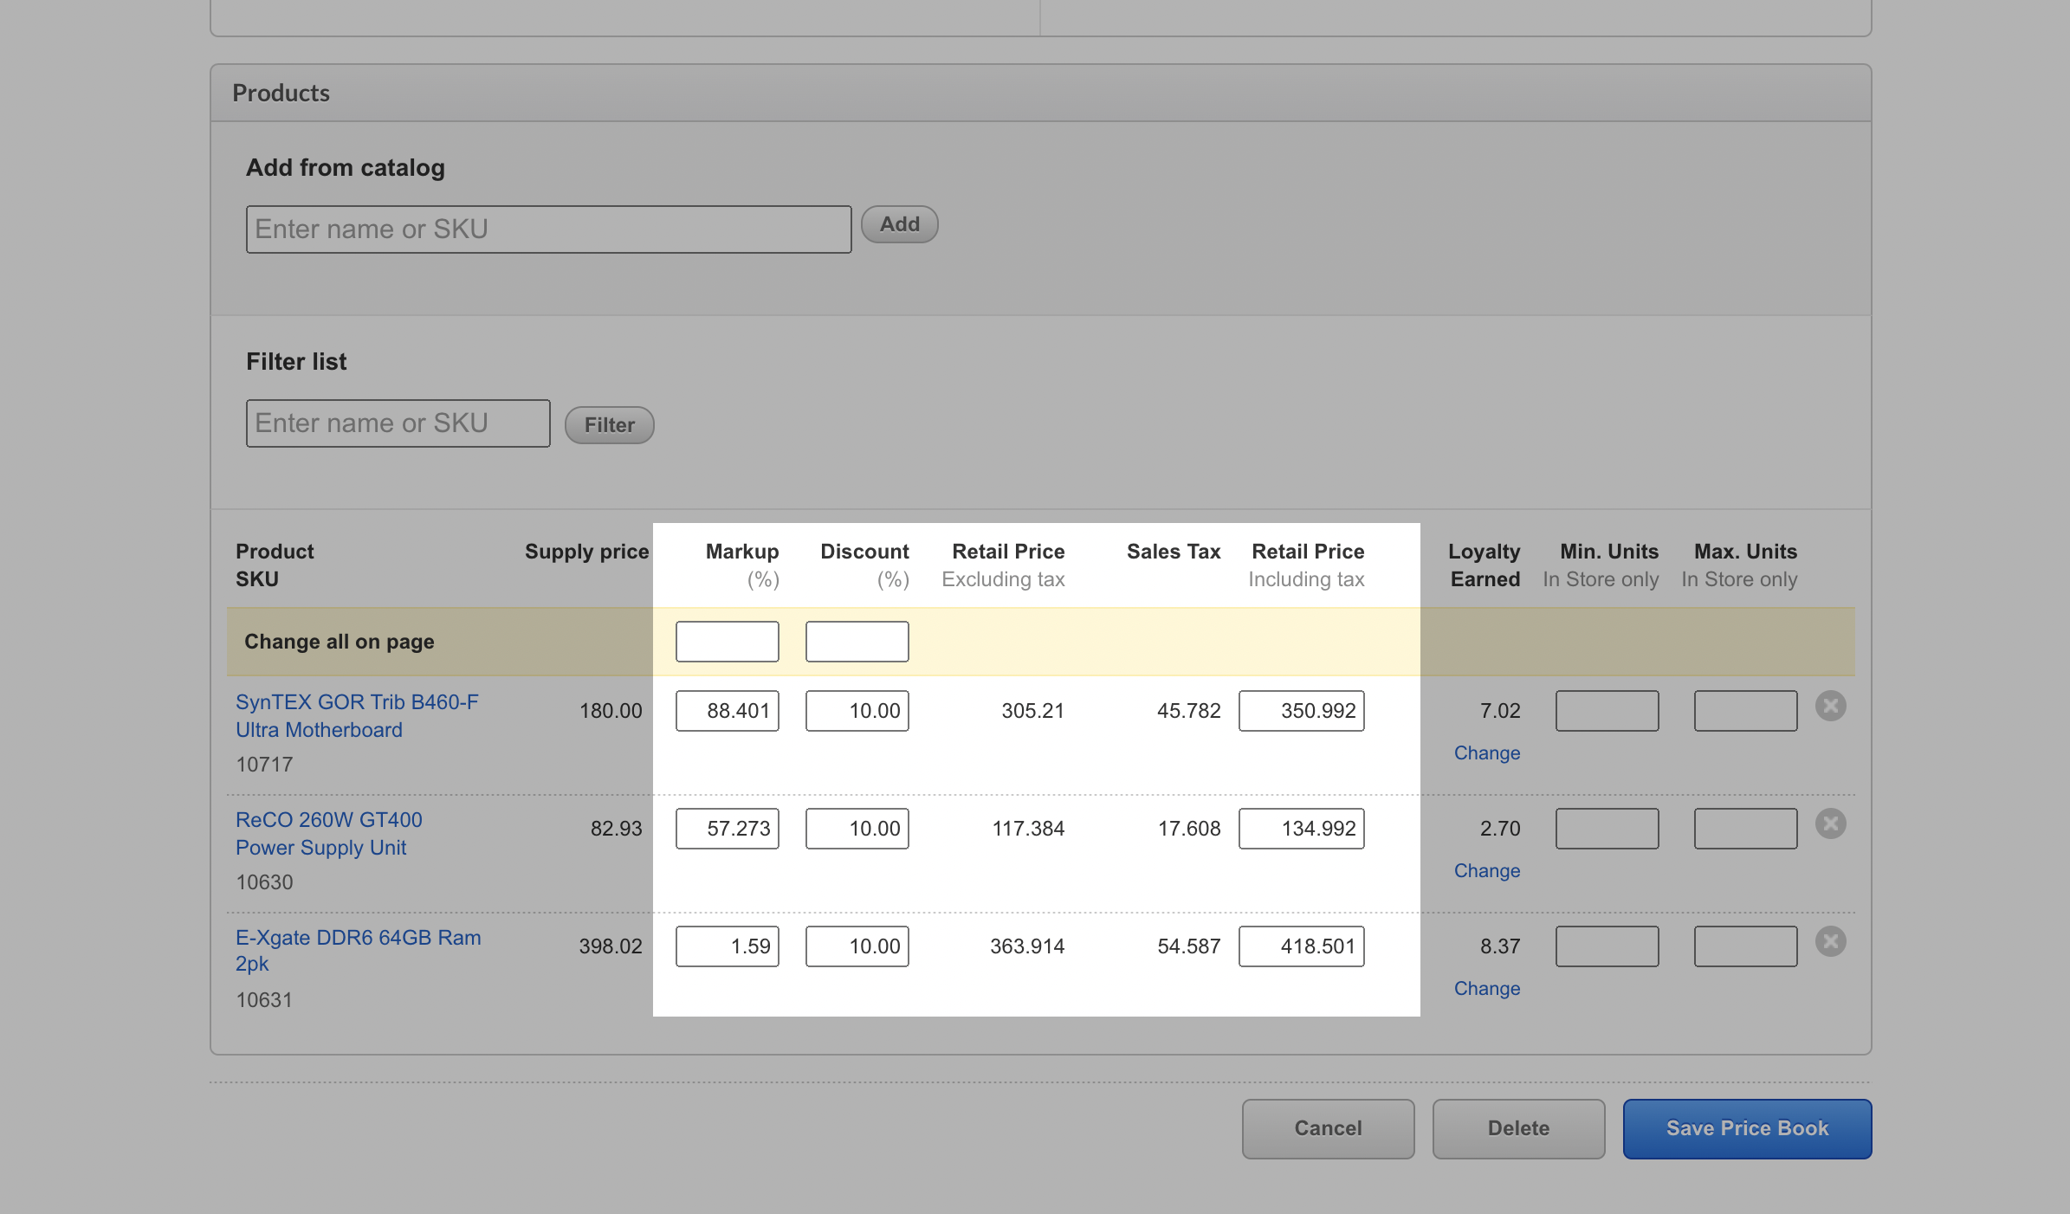This screenshot has height=1214, width=2070.
Task: Focus the Filter list search field
Action: 398,423
